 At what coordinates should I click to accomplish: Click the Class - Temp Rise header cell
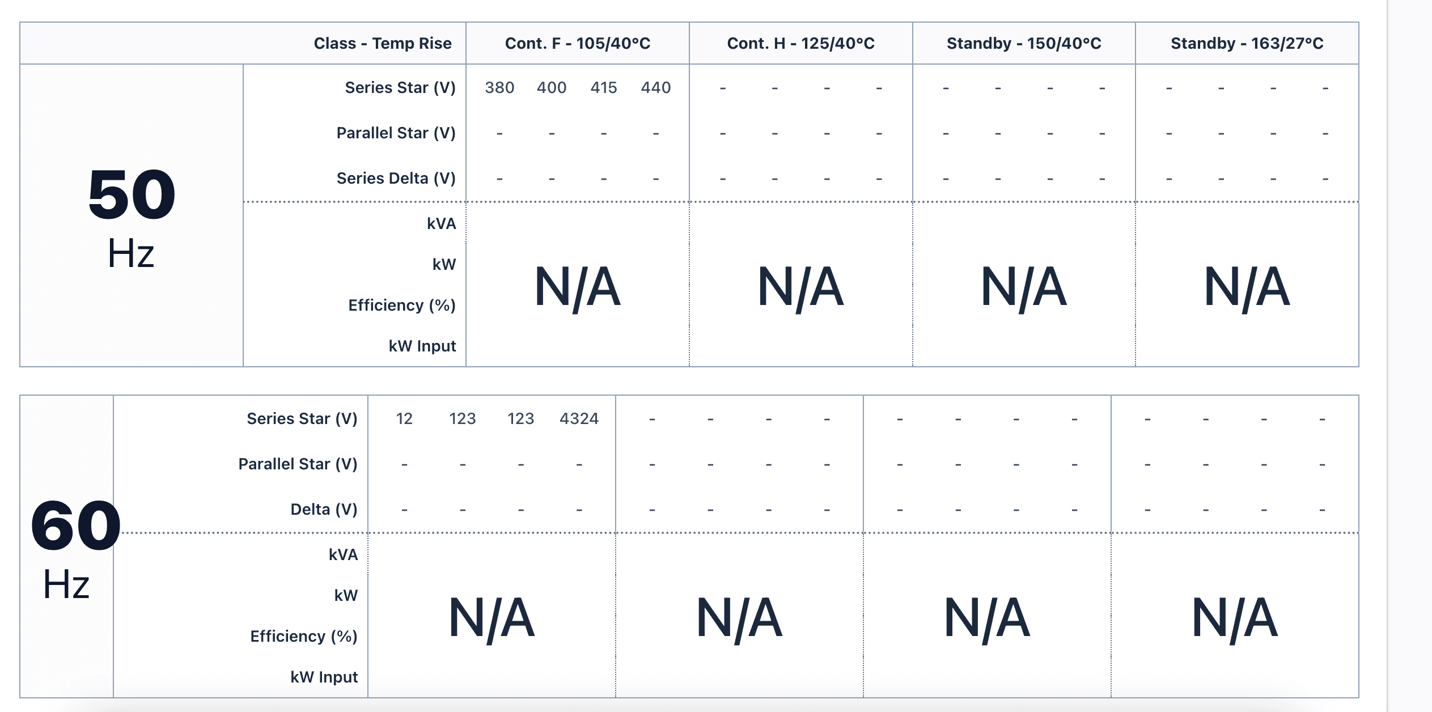pos(383,44)
